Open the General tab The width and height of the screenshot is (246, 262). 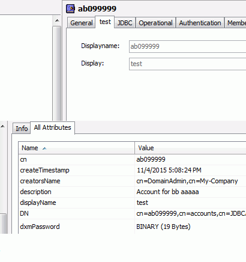tap(81, 23)
